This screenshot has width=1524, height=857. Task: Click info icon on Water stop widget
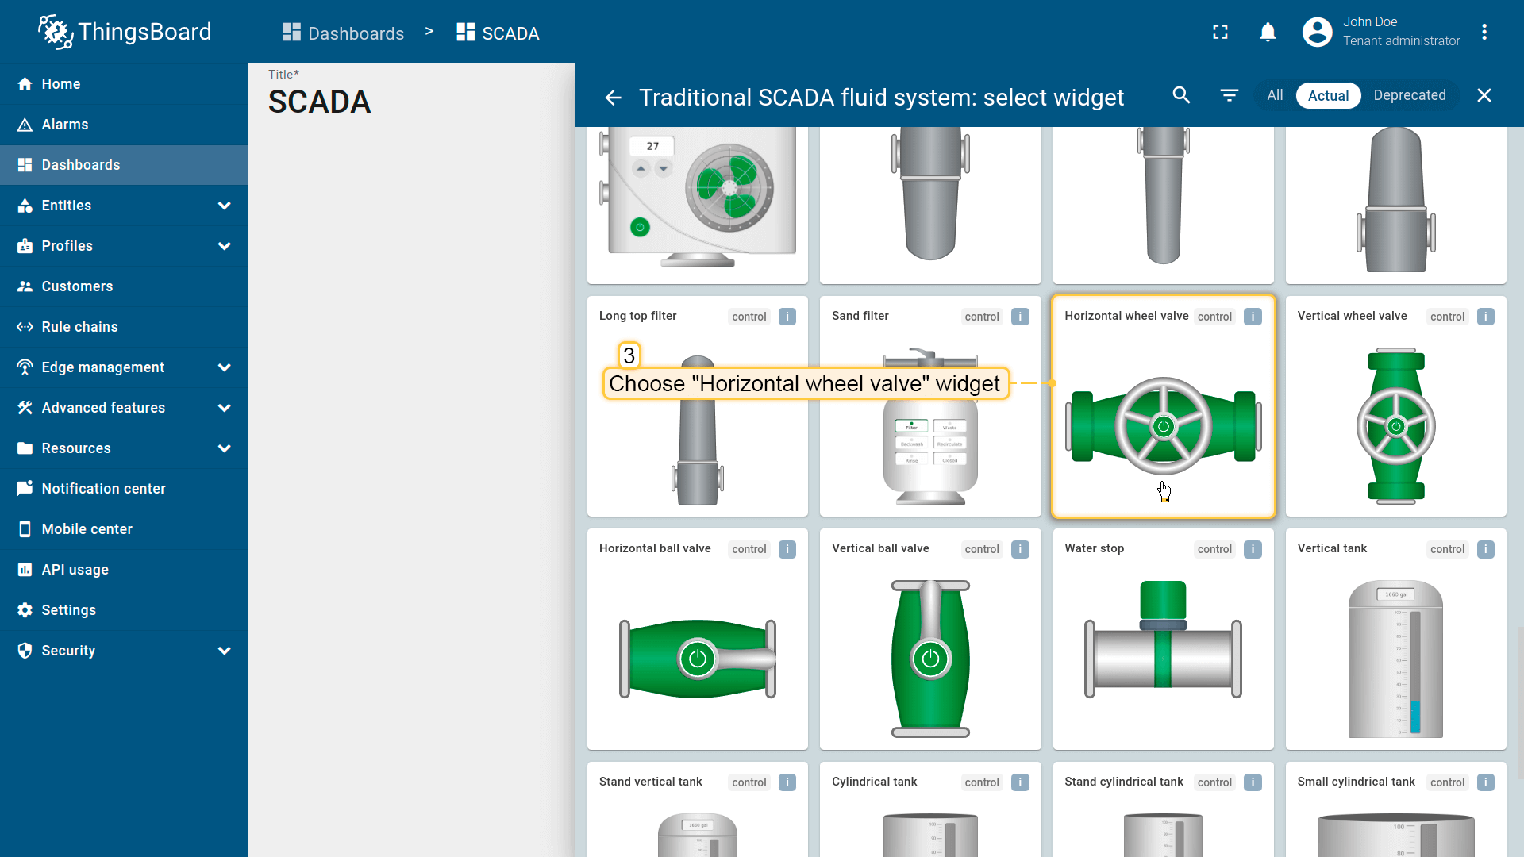[1253, 549]
